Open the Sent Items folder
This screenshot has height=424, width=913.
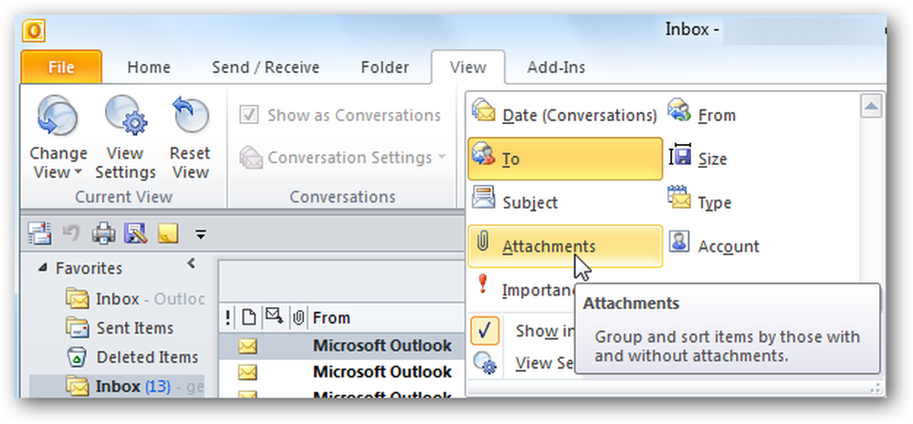[119, 328]
